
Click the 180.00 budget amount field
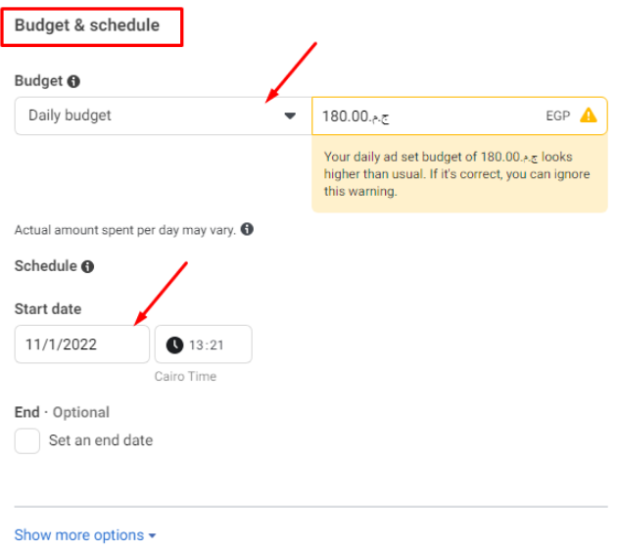click(x=421, y=116)
